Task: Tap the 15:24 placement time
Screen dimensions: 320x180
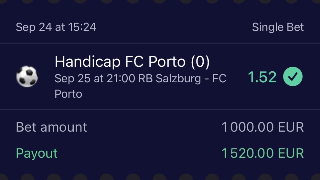Action: 82,27
